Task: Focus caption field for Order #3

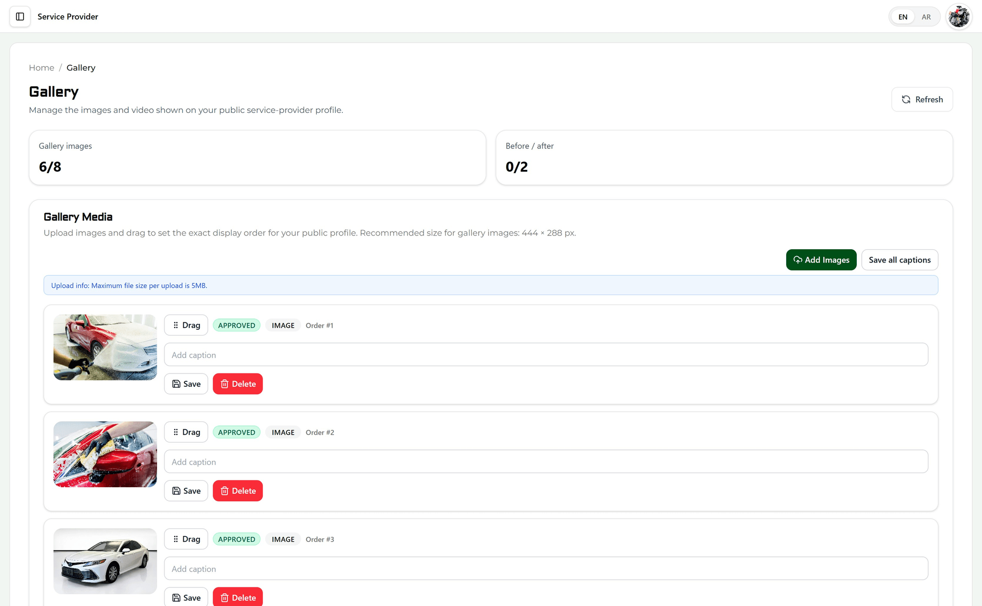Action: pyautogui.click(x=546, y=569)
